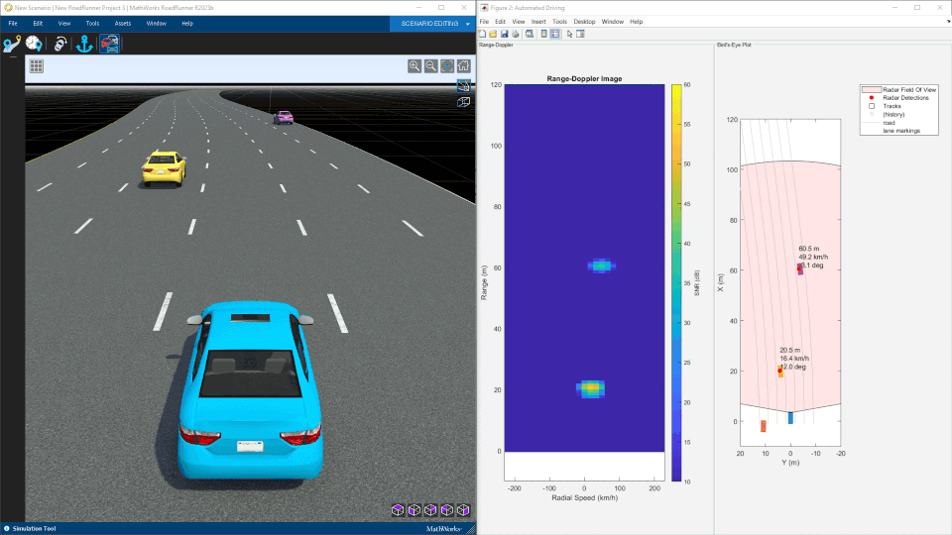Open Edit menu in Figure 2 window
The height and width of the screenshot is (535, 952).
tap(500, 22)
